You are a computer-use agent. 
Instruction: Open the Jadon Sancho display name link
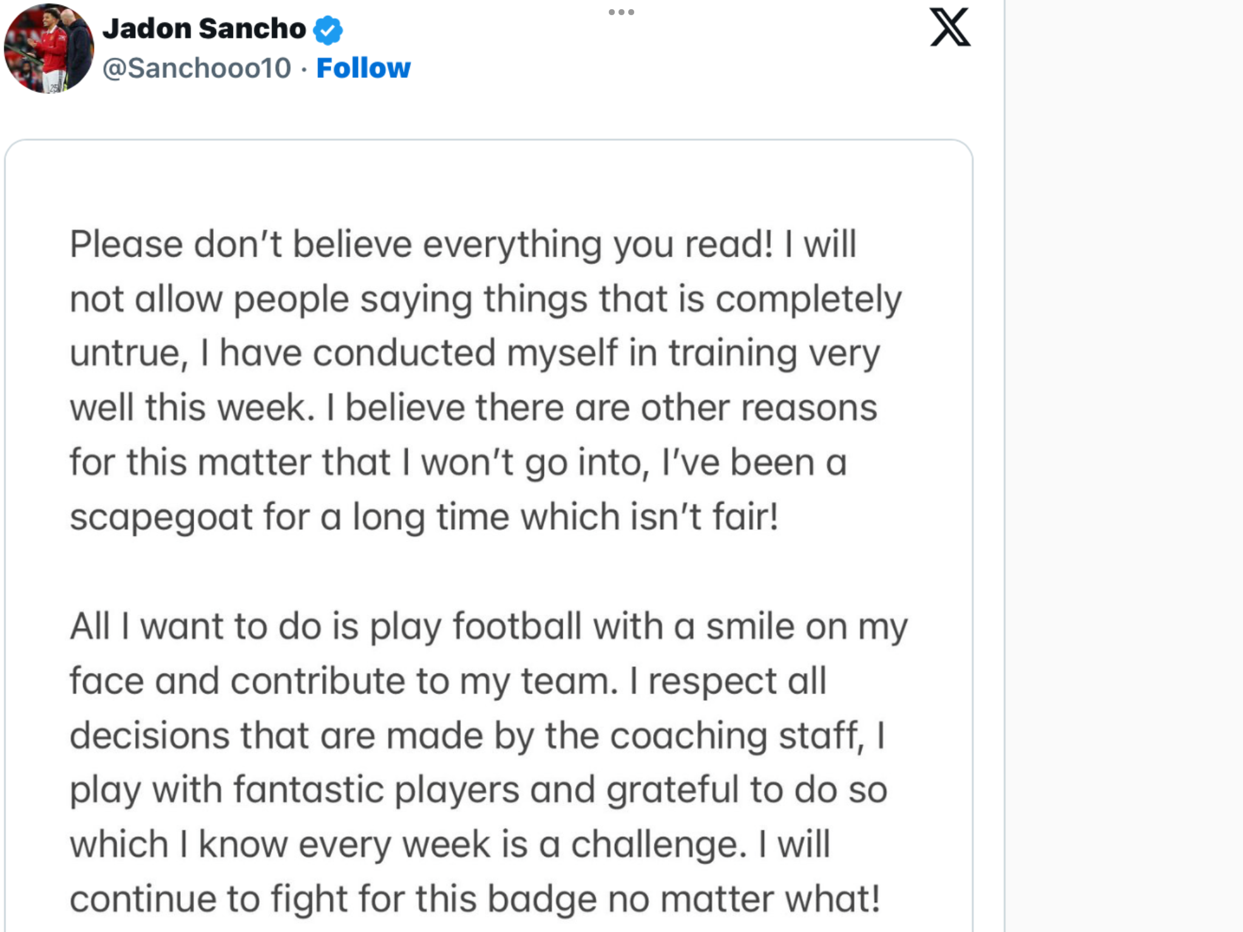pos(204,29)
